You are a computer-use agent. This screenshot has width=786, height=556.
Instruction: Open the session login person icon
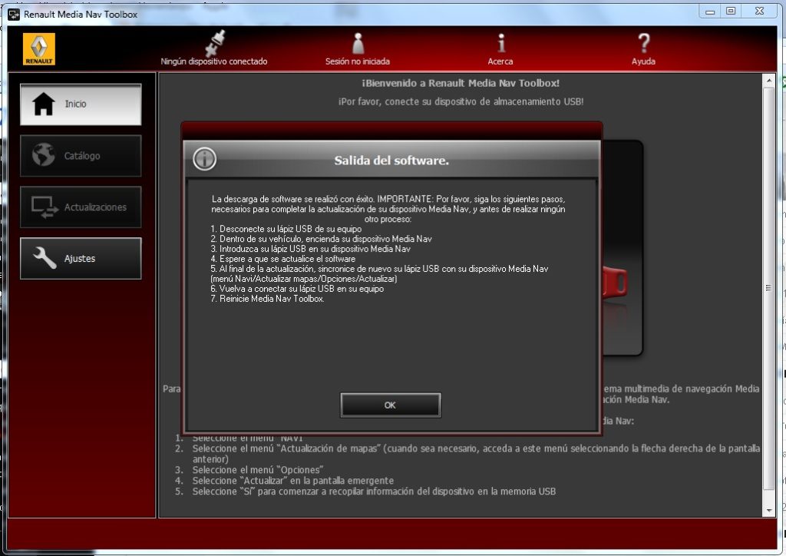tap(358, 43)
